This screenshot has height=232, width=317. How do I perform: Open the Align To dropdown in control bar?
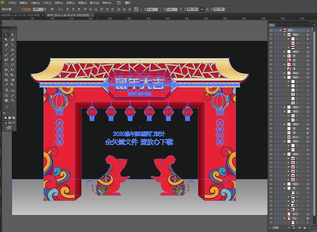[61, 9]
